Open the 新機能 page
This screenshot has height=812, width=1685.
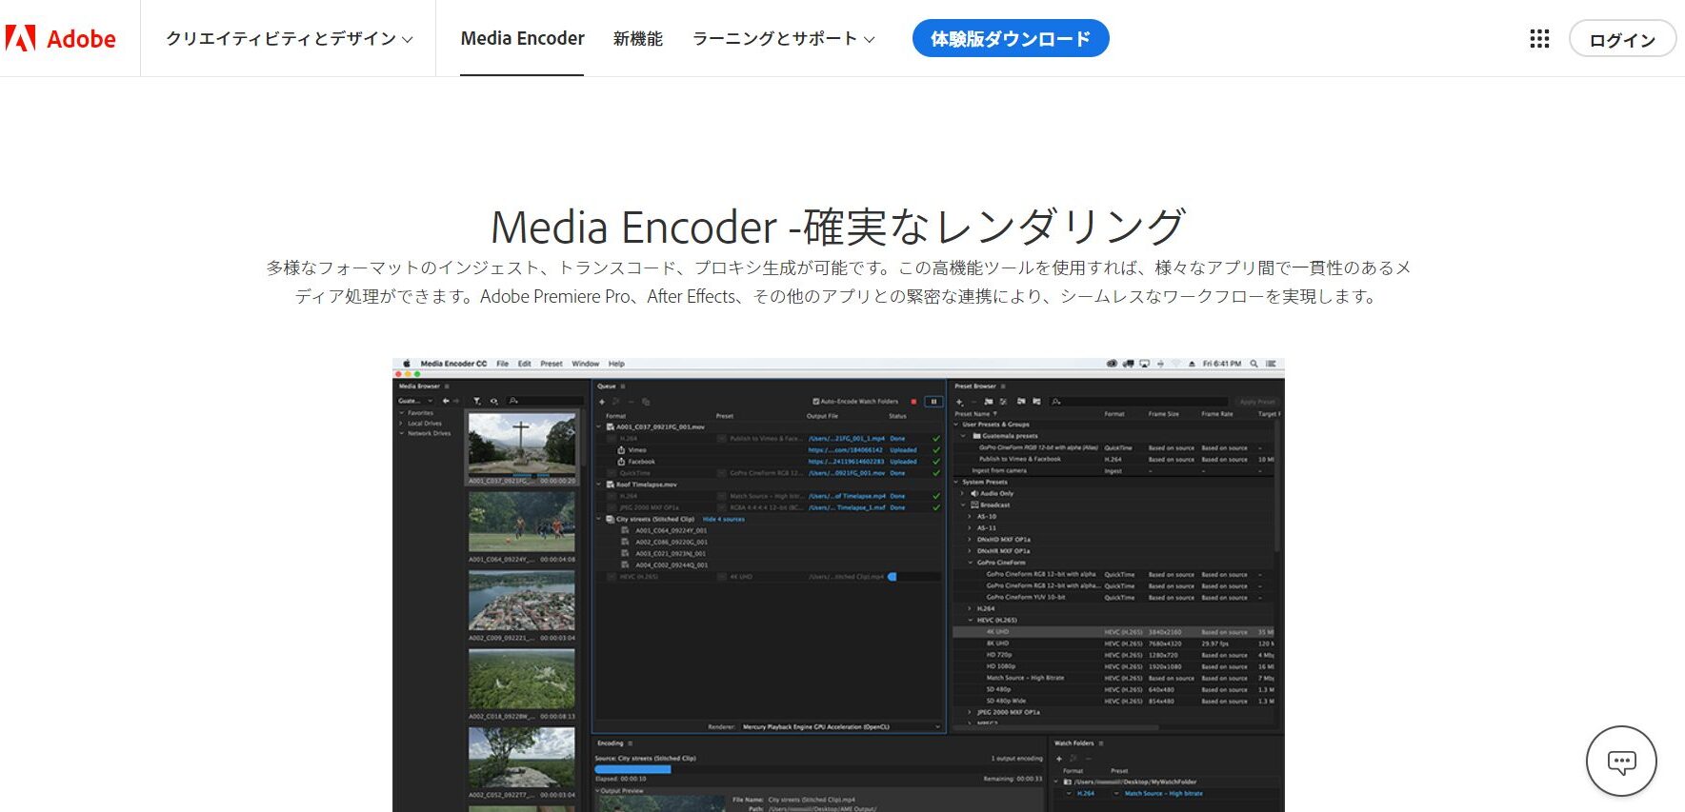637,39
